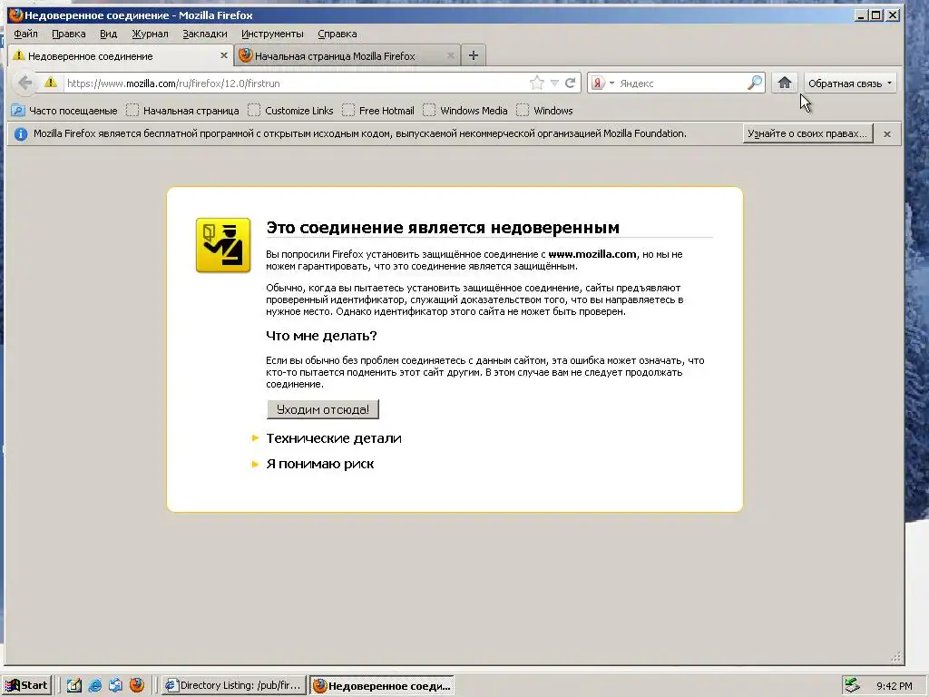
Task: Close the Недоверенное соединение tab
Action: click(224, 55)
